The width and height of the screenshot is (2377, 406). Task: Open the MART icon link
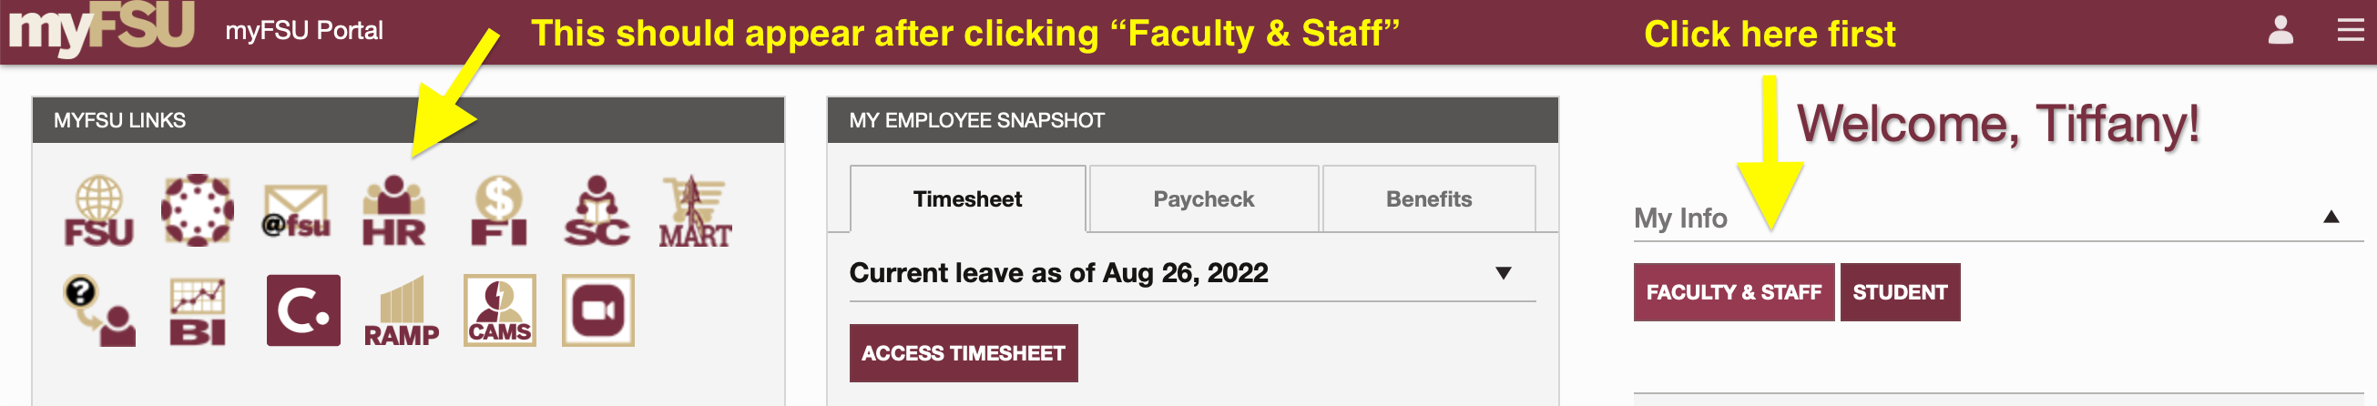[695, 212]
